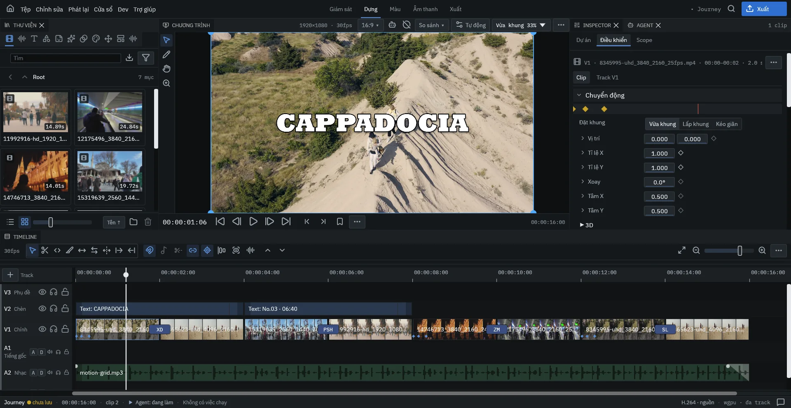Viewport: 791px width, 408px height.
Task: Toggle the linked selection icon in timeline
Action: click(193, 250)
